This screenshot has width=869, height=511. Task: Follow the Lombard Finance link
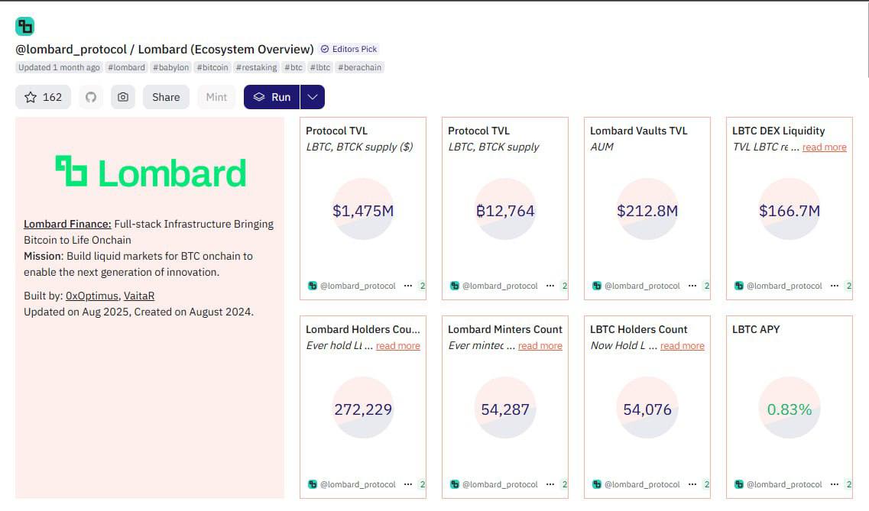(67, 224)
